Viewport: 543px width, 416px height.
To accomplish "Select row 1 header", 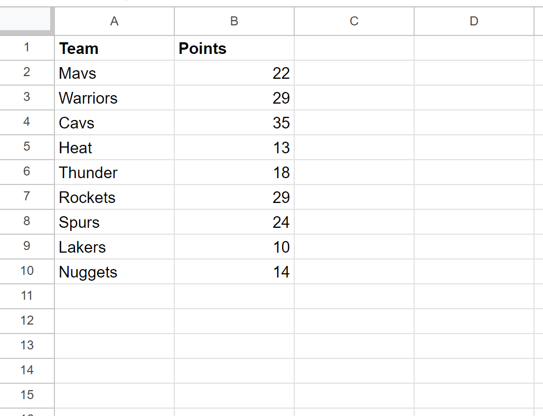I will click(x=27, y=48).
